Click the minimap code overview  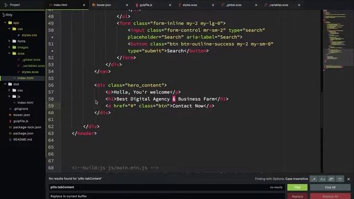point(335,40)
